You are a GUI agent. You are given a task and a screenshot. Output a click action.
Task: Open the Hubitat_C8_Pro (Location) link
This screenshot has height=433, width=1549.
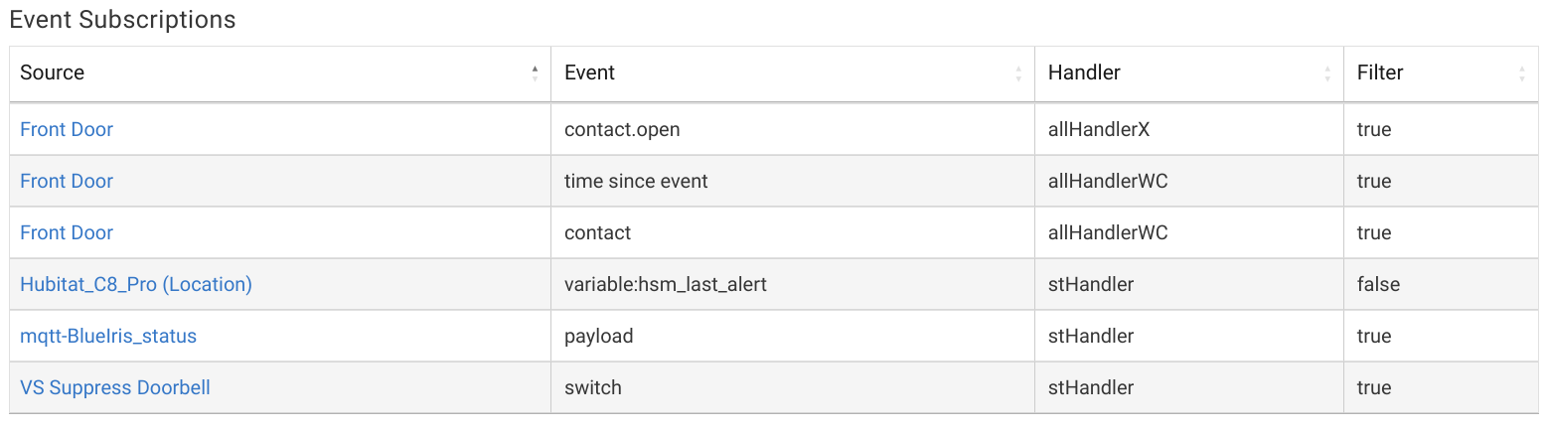click(136, 284)
